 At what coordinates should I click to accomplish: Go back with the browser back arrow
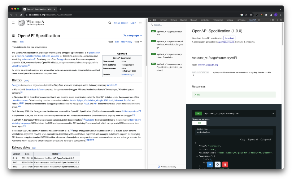[11, 15]
